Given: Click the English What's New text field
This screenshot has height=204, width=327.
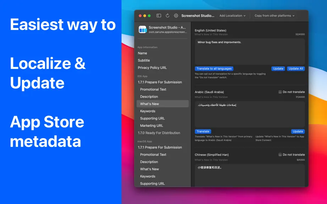Looking at the screenshot, I should [x=250, y=51].
